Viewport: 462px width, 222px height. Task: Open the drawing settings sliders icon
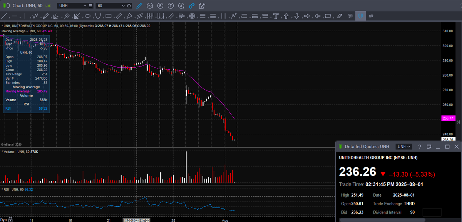[371, 16]
